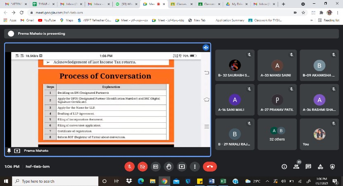Open the Activities panel
The width and height of the screenshot is (343, 186).
320,167
